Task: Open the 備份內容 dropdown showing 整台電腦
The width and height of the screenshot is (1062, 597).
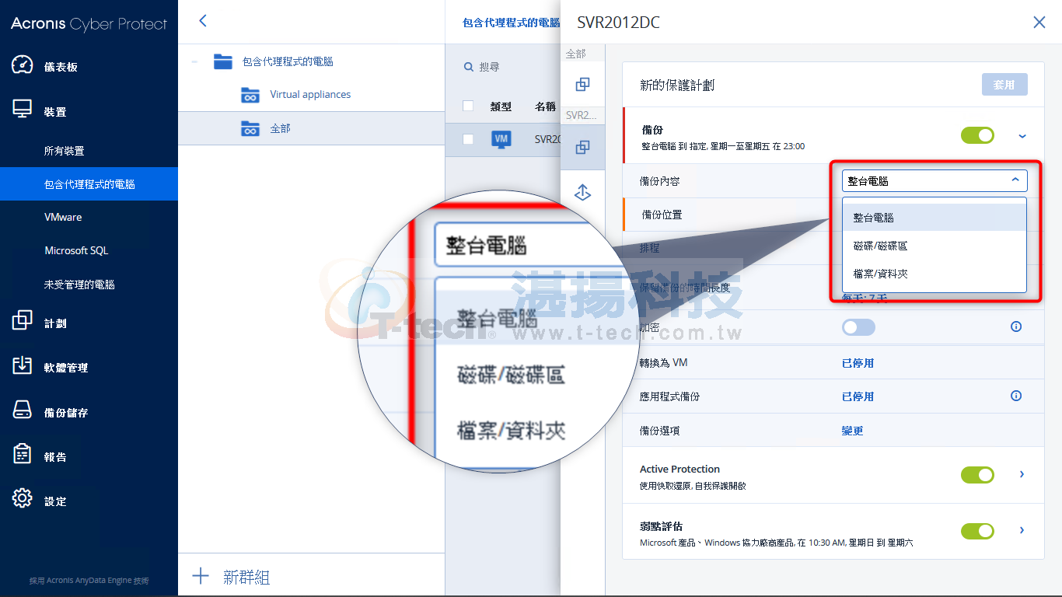Action: (x=934, y=181)
